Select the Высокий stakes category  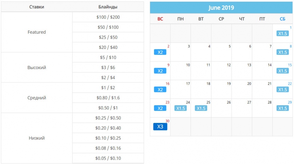click(37, 67)
